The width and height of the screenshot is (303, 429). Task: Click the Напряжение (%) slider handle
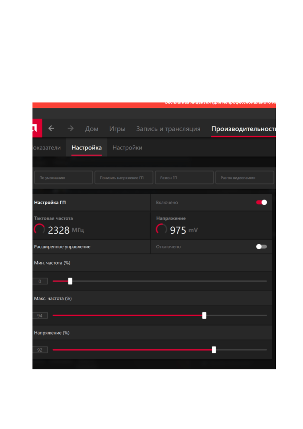pyautogui.click(x=214, y=349)
